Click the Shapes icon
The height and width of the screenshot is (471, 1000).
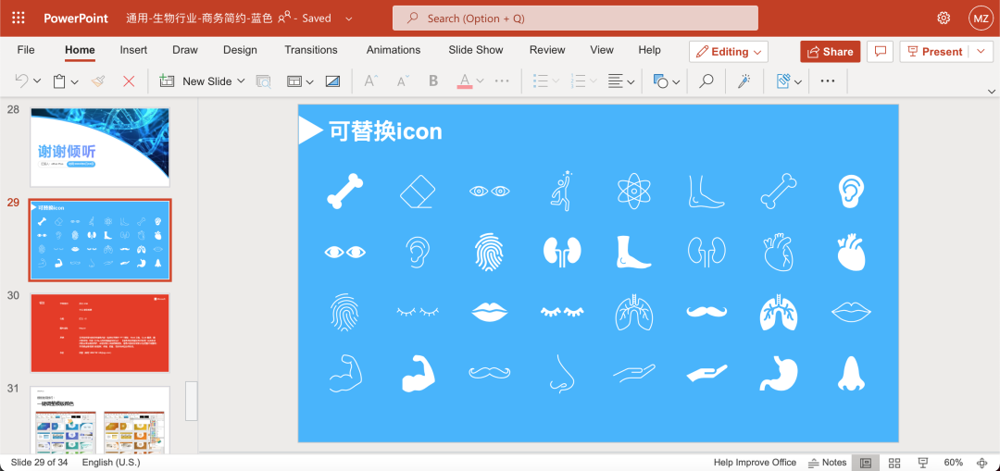[x=661, y=81]
